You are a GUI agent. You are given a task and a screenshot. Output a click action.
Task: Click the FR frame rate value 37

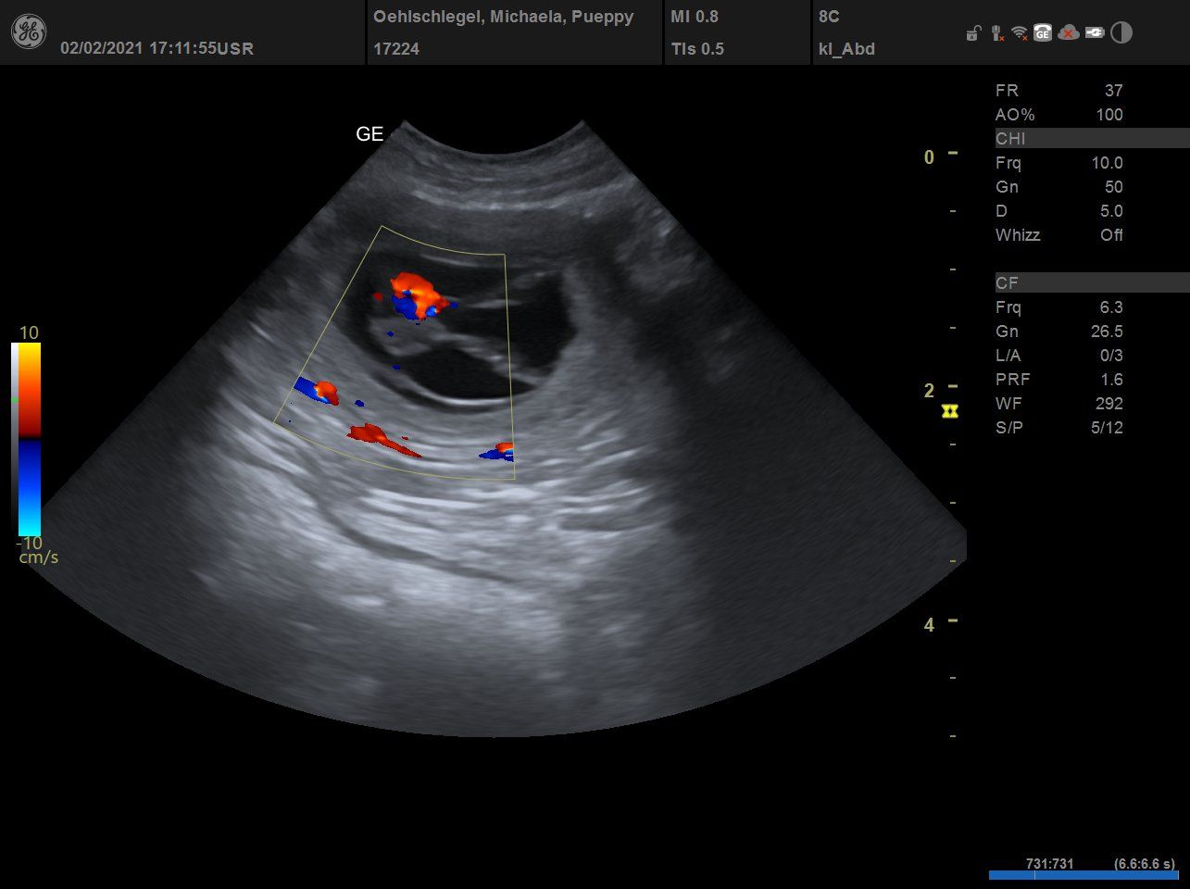tap(1113, 91)
